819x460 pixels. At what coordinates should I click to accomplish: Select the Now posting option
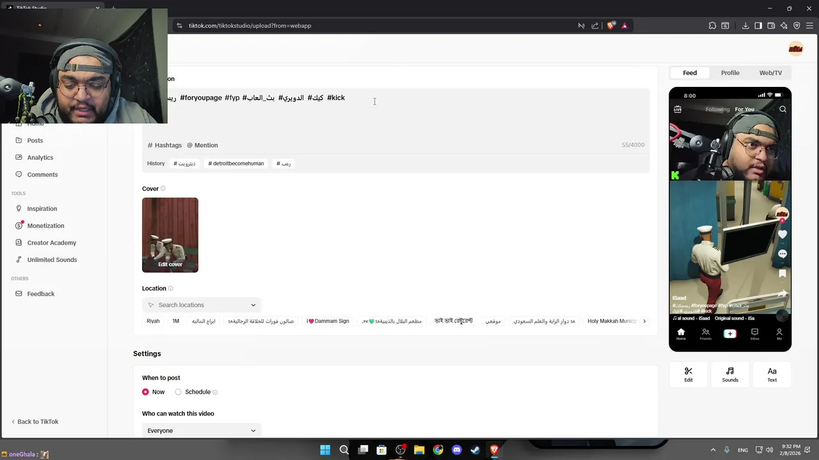(145, 392)
